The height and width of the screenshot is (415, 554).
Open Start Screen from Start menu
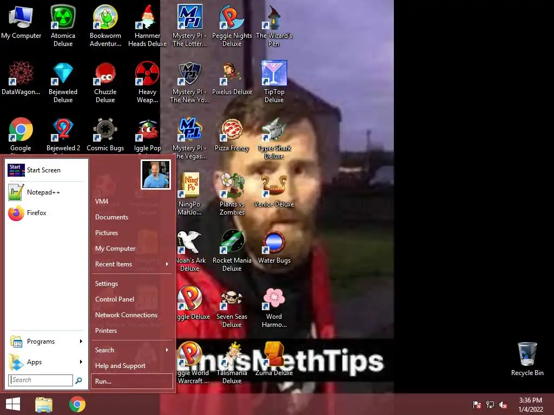tap(47, 170)
